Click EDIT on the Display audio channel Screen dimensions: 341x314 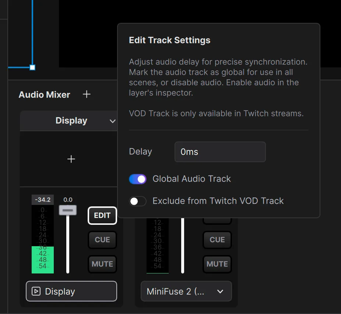[x=102, y=216]
